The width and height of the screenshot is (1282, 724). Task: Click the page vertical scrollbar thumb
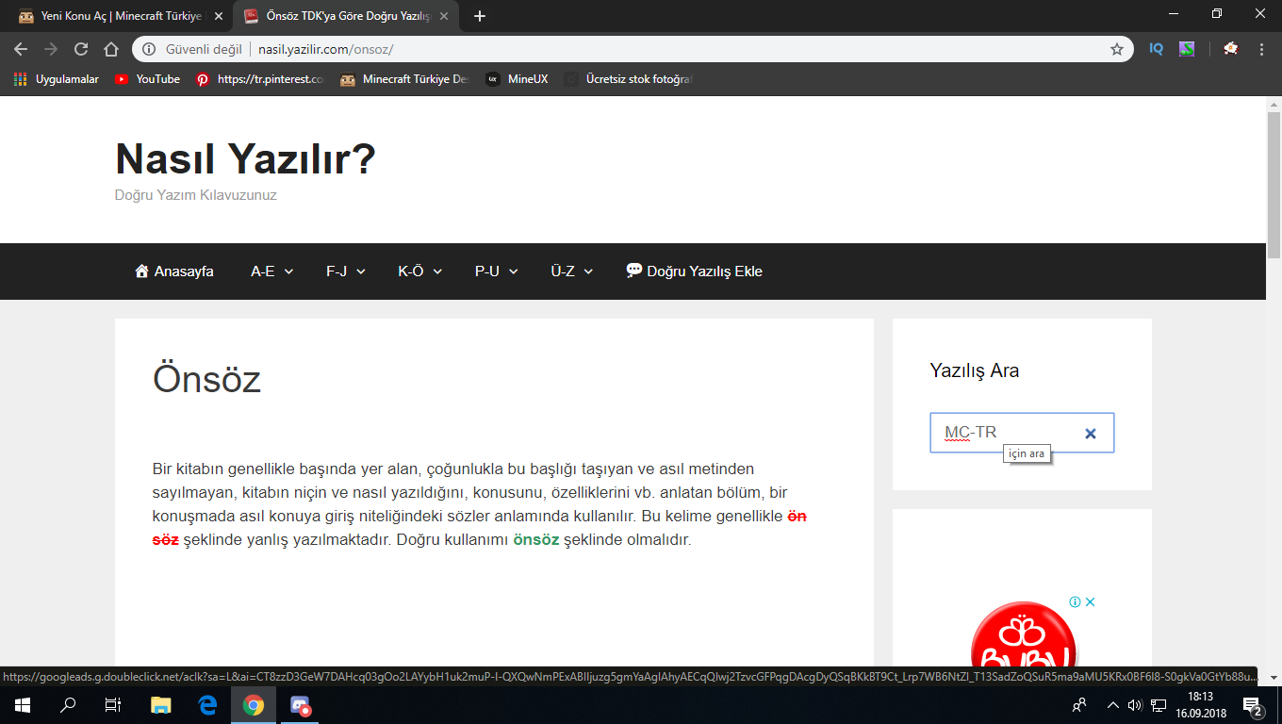tap(1274, 184)
